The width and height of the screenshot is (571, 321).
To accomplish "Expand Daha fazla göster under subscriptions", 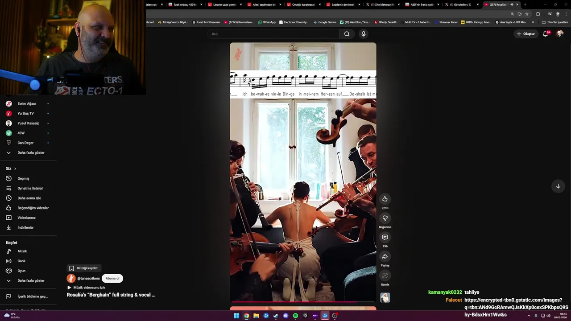I will tap(28, 152).
